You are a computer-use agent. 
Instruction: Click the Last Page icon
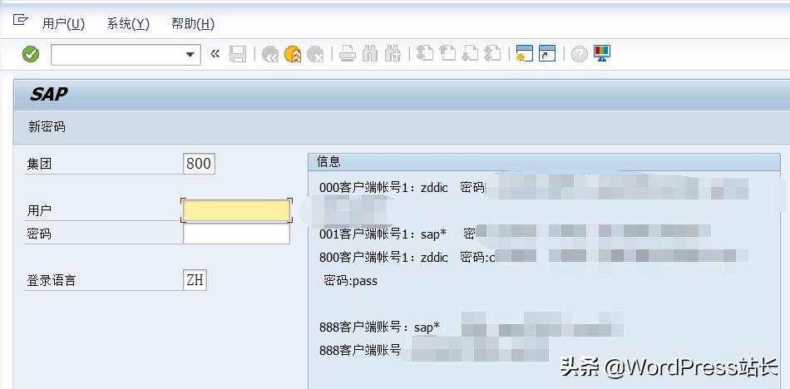[493, 53]
